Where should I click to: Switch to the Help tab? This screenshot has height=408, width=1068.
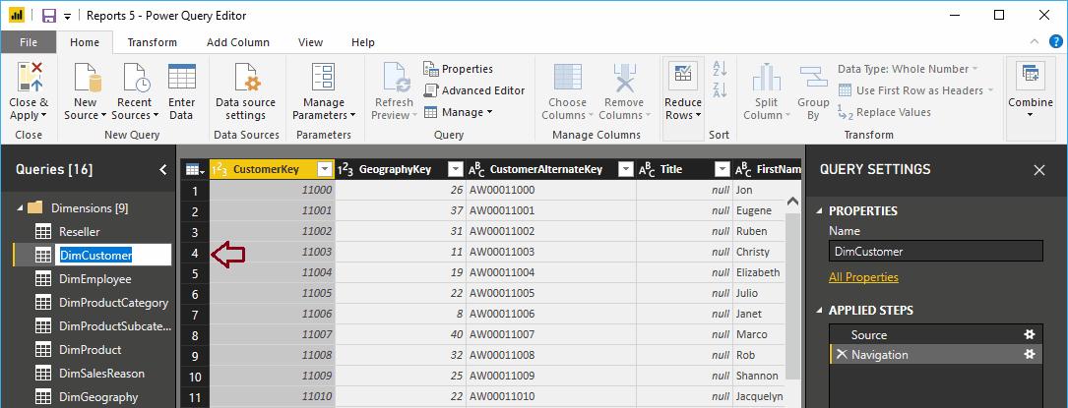point(363,42)
